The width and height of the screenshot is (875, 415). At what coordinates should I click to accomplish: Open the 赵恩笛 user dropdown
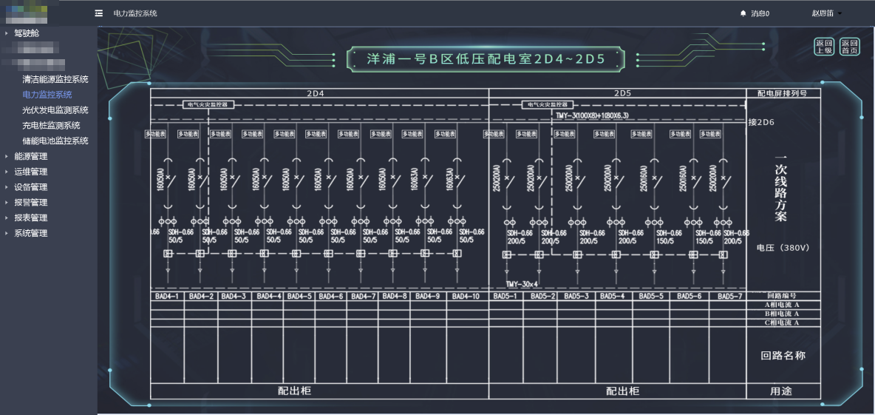[826, 13]
